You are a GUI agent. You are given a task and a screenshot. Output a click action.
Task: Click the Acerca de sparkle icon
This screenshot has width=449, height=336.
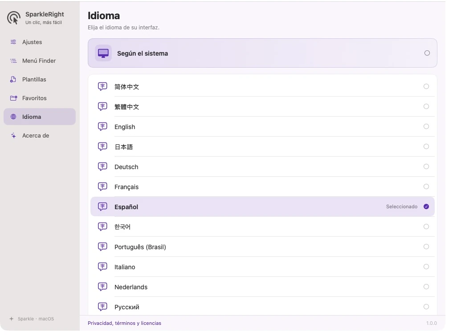tap(13, 136)
